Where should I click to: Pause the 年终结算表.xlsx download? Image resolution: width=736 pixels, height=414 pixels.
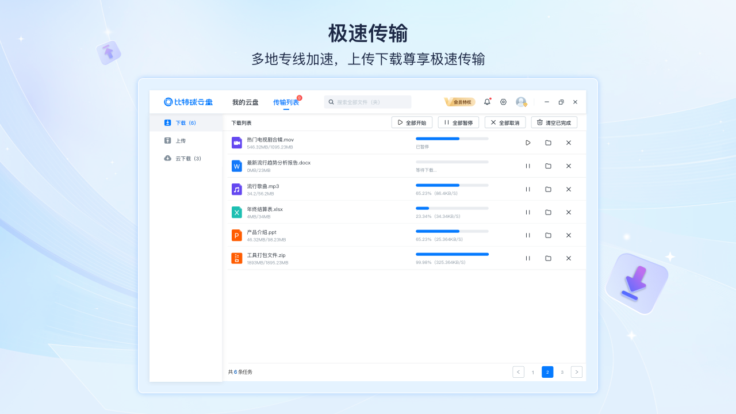click(x=527, y=212)
